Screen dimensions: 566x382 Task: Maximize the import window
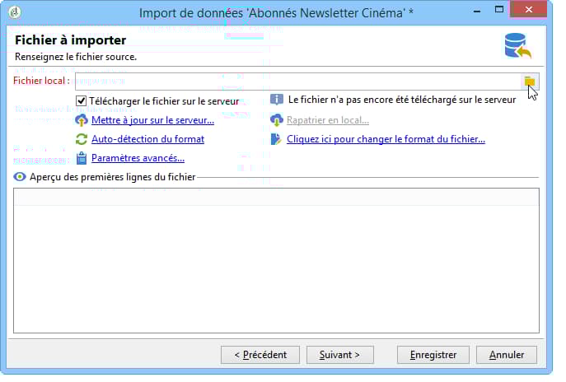point(499,10)
